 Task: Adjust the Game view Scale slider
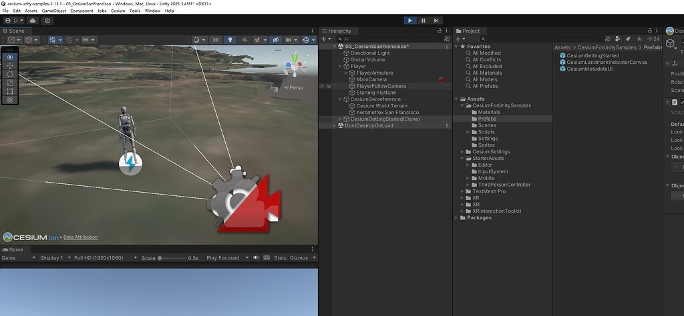(x=172, y=258)
